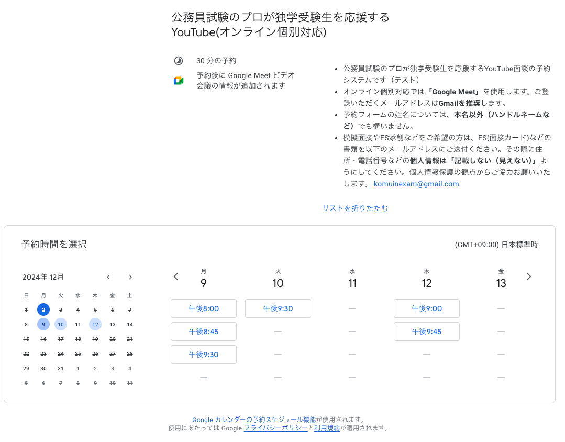Click struck-out December 25 date

pos(78,353)
